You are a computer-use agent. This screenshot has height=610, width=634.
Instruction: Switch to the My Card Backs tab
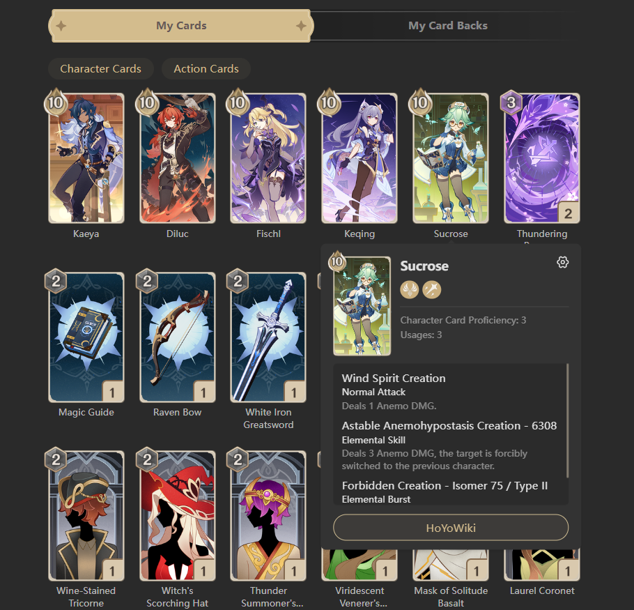coord(447,26)
